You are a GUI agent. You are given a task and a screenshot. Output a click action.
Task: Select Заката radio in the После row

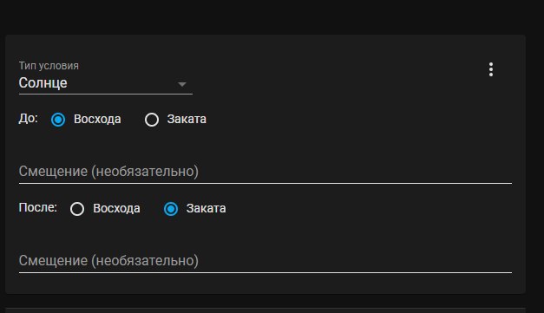point(171,209)
